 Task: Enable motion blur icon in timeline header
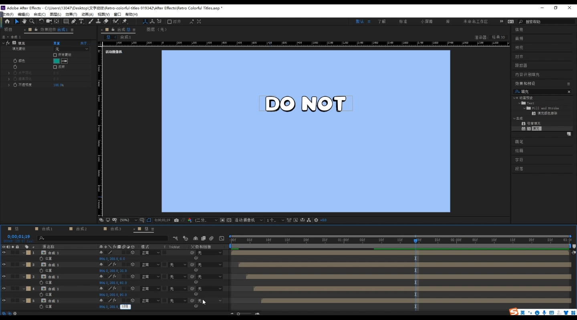click(212, 238)
